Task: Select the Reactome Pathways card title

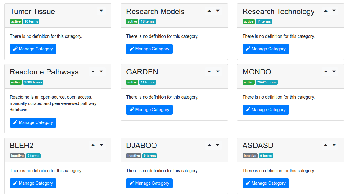Action: pyautogui.click(x=44, y=72)
